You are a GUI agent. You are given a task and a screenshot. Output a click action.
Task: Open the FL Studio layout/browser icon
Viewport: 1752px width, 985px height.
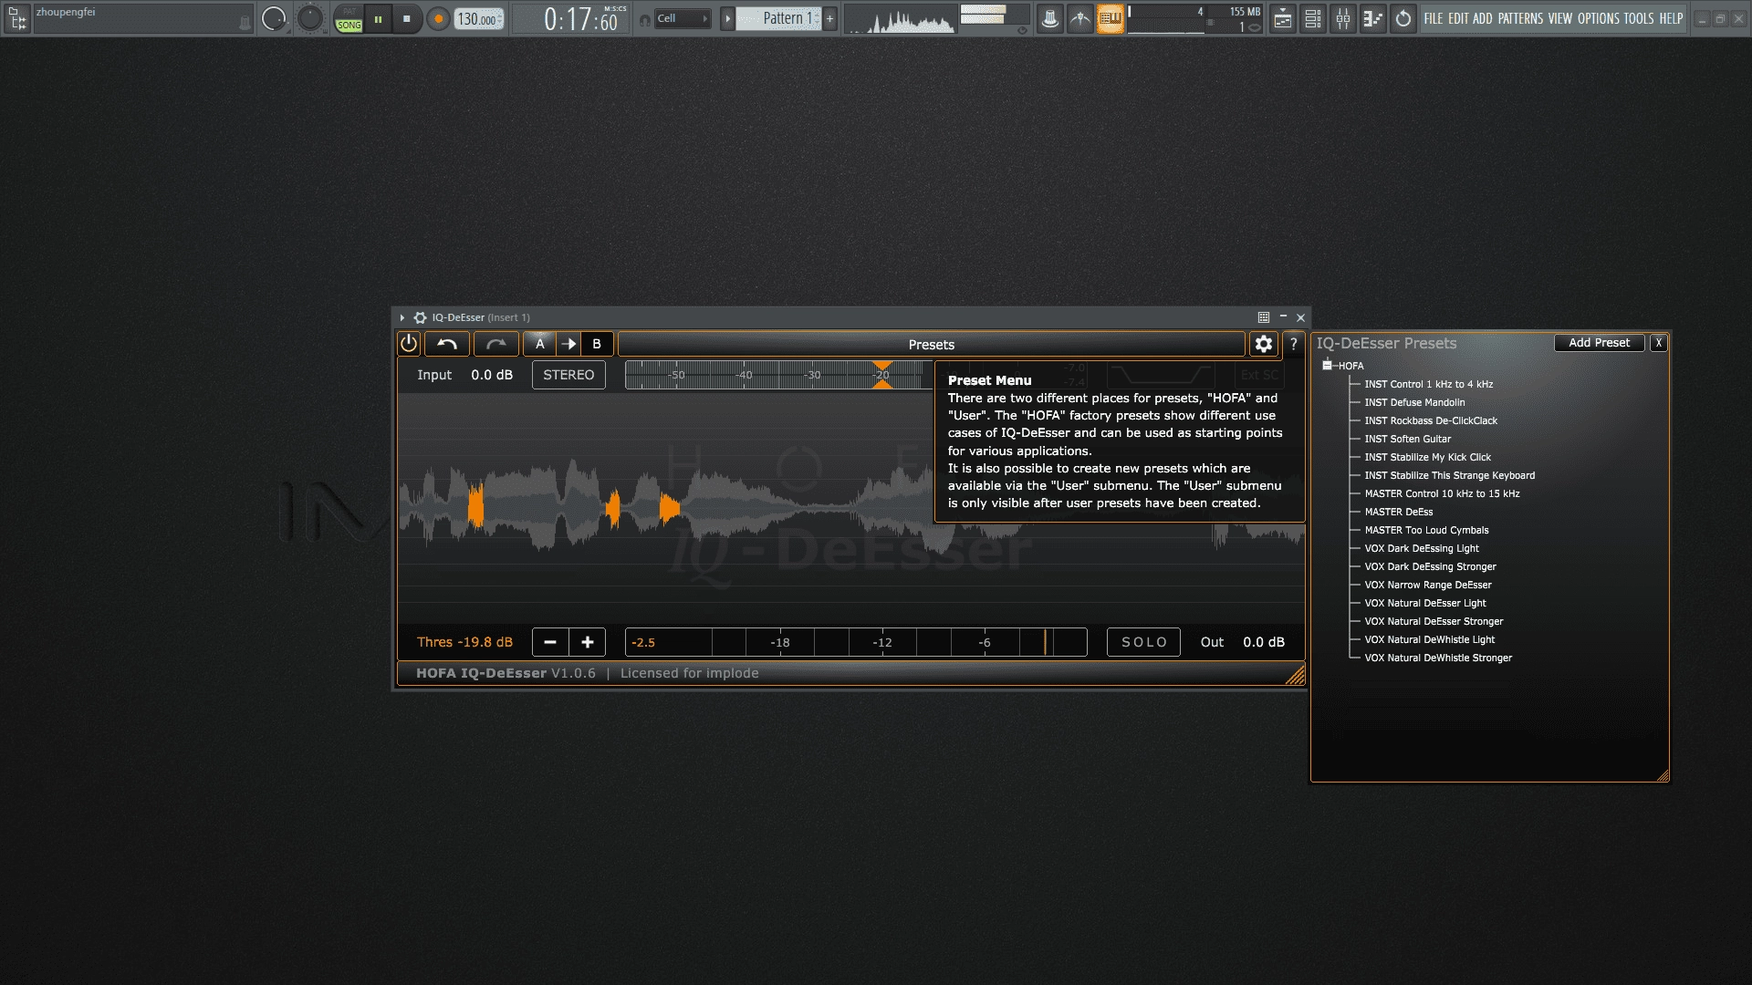coord(17,18)
